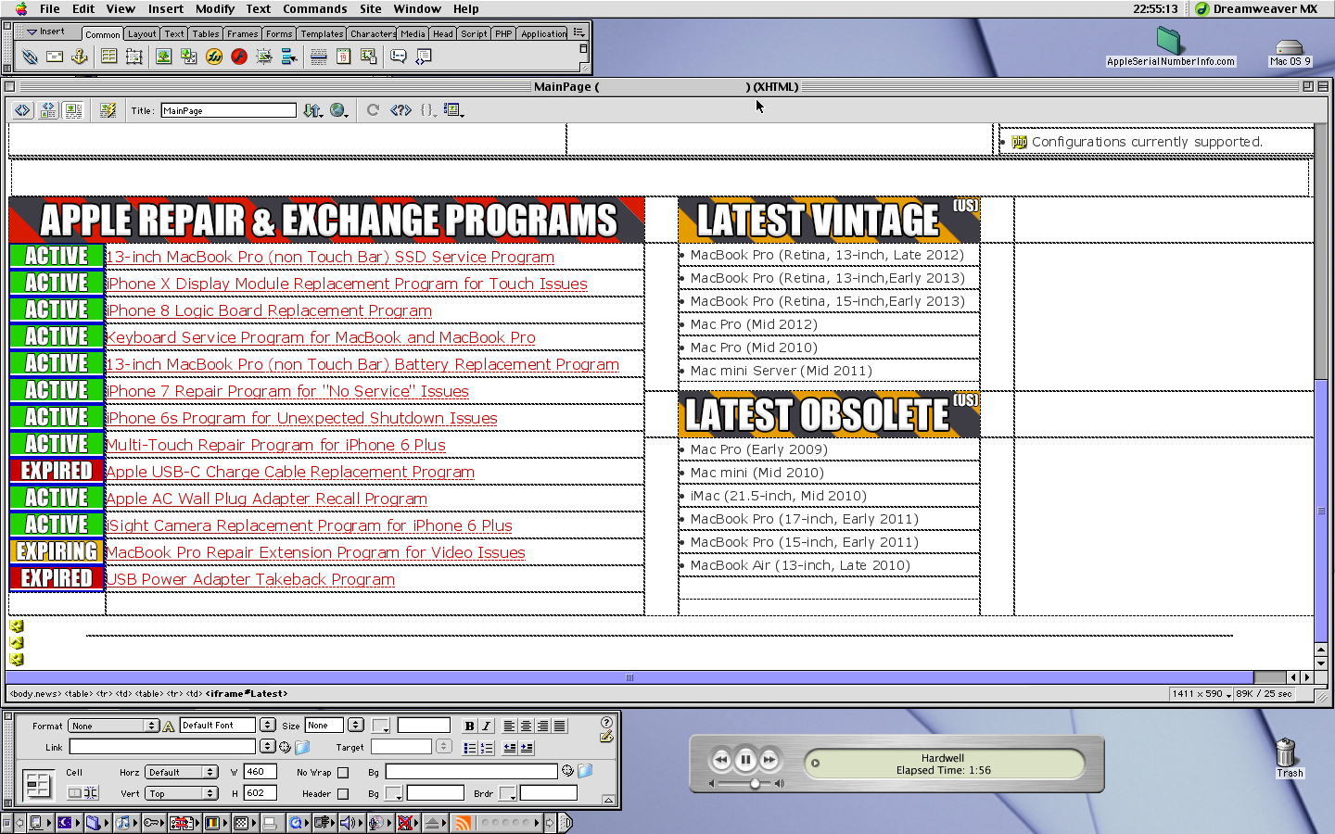Insert a table from the Common tab
1335x834 pixels.
pyautogui.click(x=108, y=57)
